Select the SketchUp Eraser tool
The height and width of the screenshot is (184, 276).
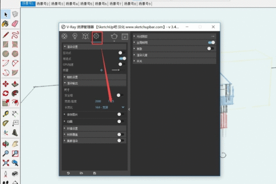pyautogui.click(x=15, y=24)
